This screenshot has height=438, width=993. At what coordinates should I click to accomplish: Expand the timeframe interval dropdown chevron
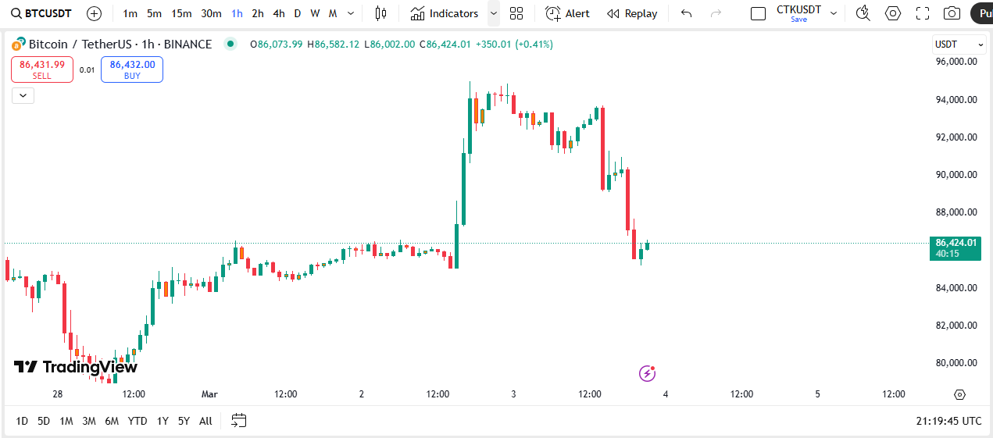pyautogui.click(x=351, y=13)
